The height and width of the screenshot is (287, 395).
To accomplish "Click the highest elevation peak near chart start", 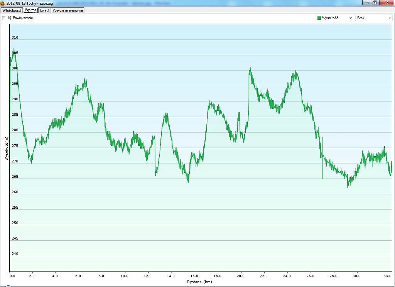I will (x=14, y=50).
